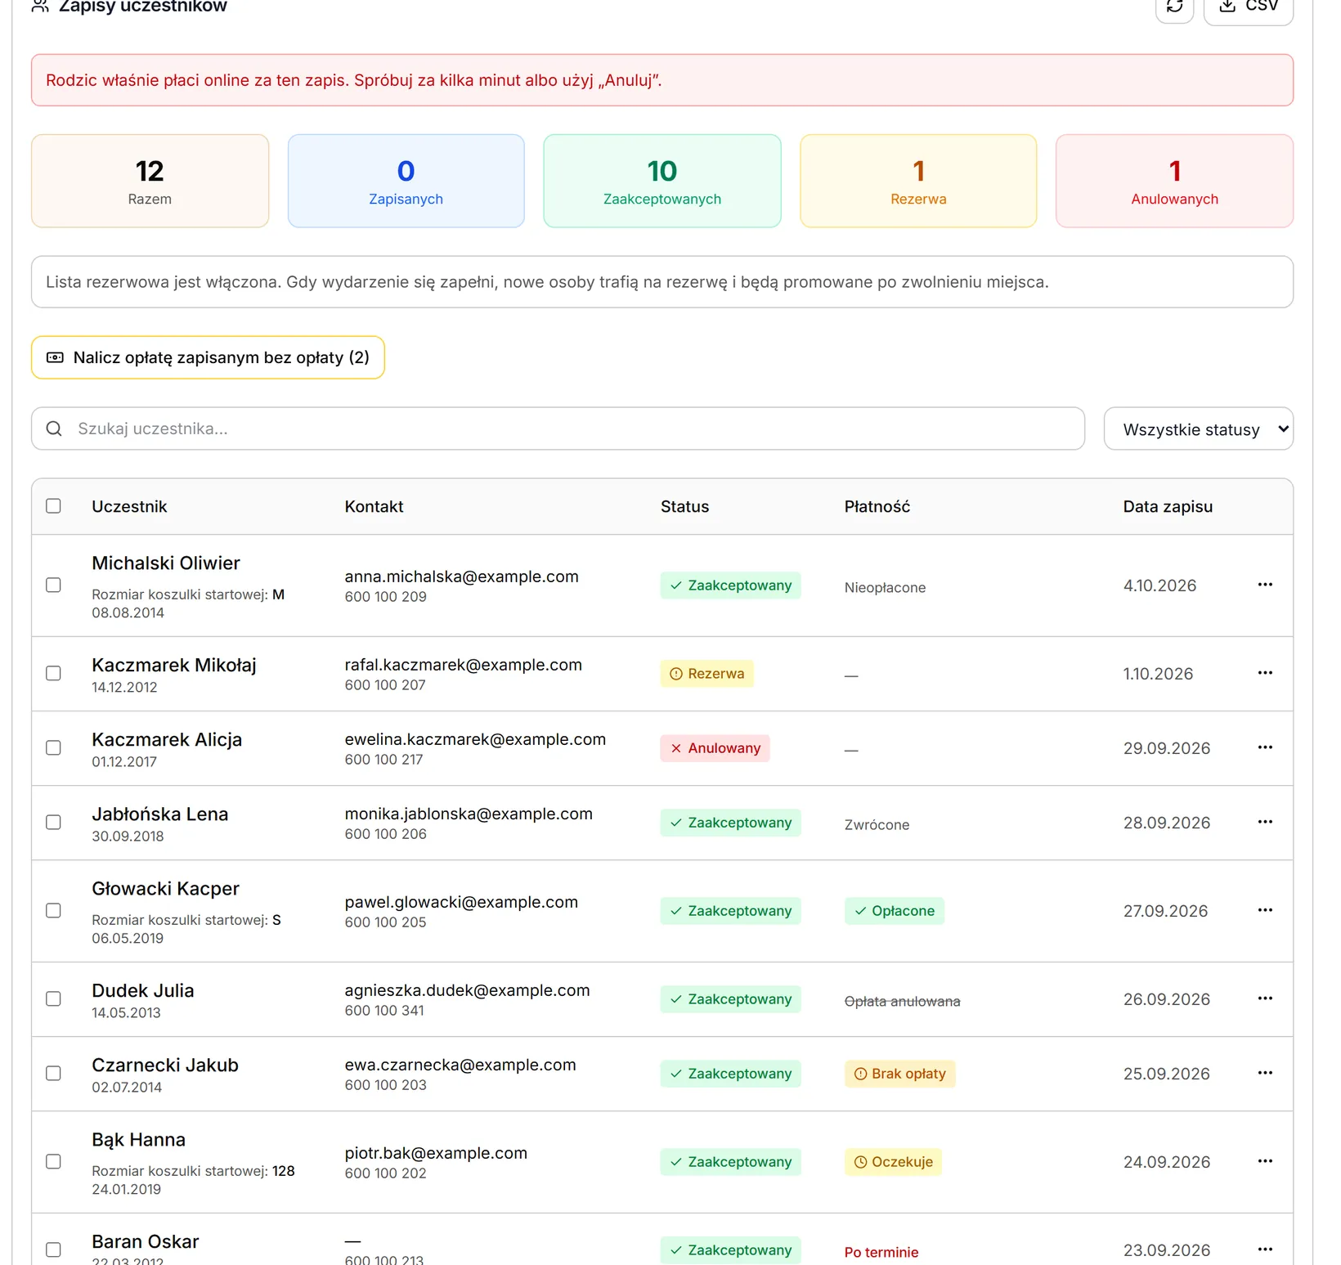Click participant name Dudek Julia

pyautogui.click(x=143, y=990)
